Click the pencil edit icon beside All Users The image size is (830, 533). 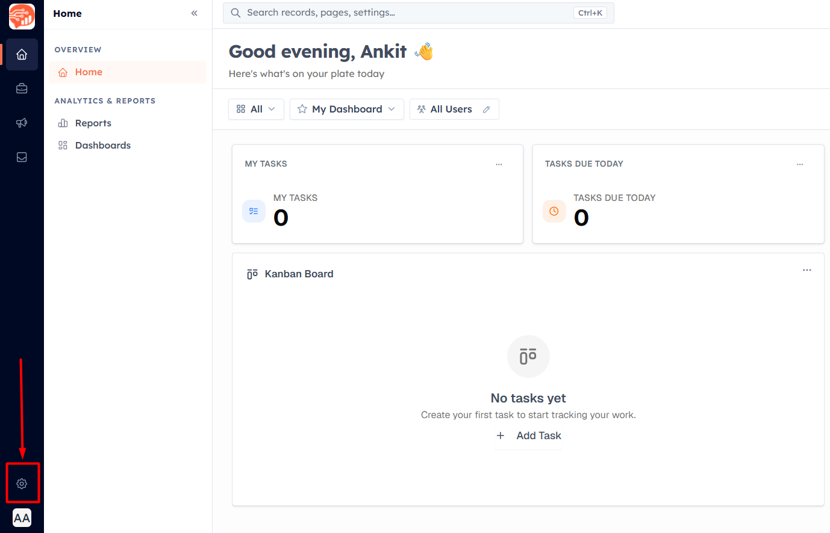486,109
